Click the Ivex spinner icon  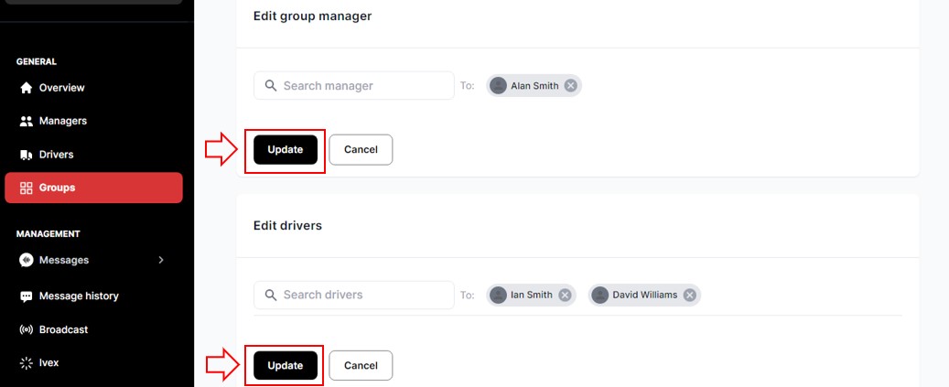(27, 363)
